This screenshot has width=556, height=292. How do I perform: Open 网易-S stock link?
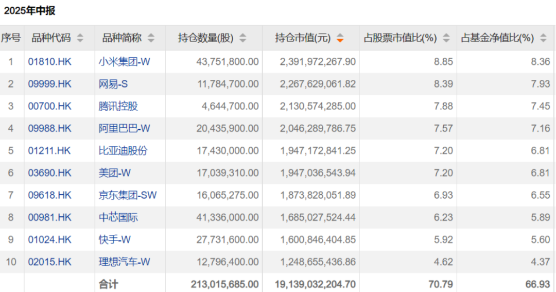113,84
